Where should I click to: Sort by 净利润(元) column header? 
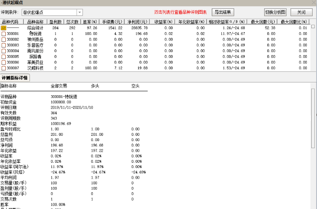(x=137, y=22)
